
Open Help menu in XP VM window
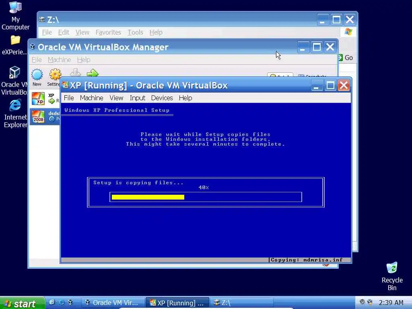pyautogui.click(x=185, y=98)
